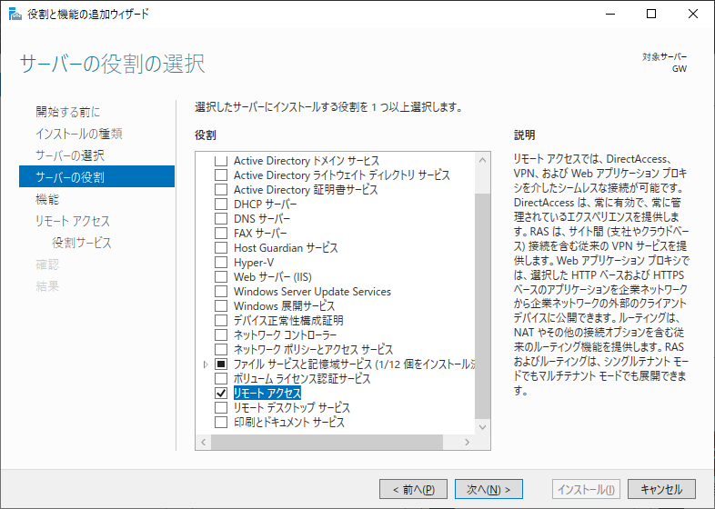Viewport: 715px width, 509px height.
Task: Select the FAX サーバー label
Action: [260, 234]
